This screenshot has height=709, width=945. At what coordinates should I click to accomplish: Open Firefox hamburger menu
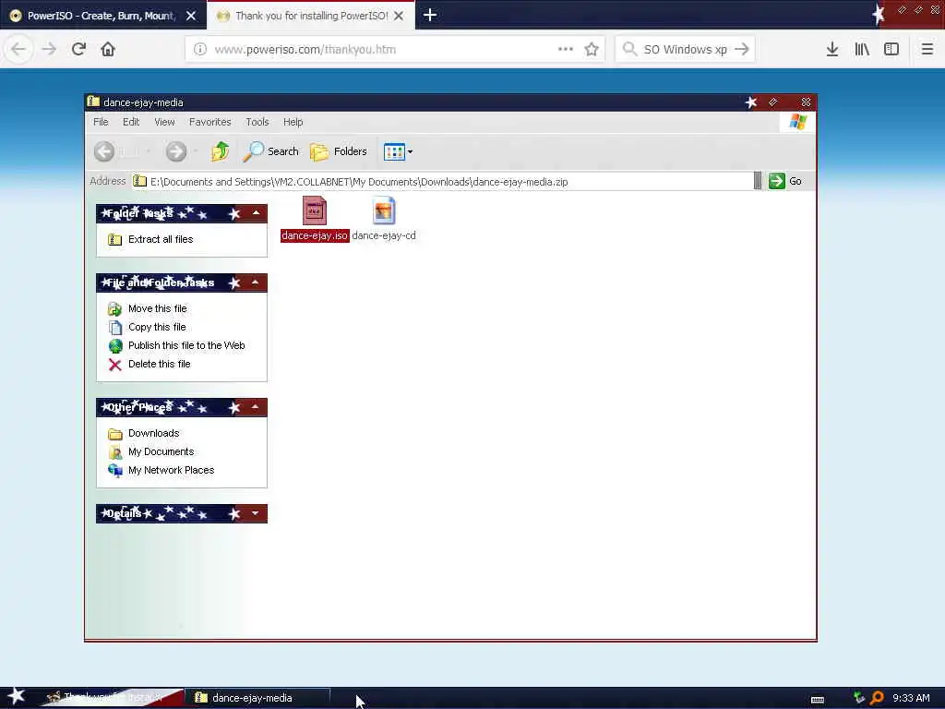tap(927, 49)
